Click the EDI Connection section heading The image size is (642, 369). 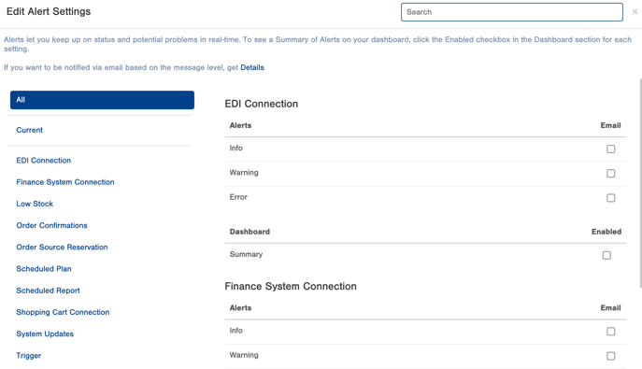(262, 104)
